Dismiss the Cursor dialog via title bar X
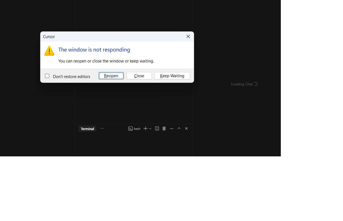This screenshot has width=343, height=221. point(188,36)
